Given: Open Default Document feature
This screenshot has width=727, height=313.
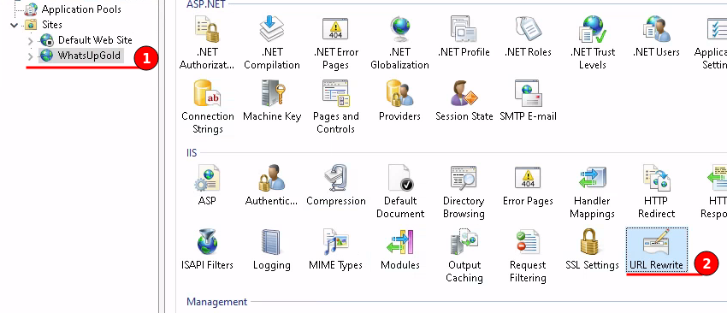Looking at the screenshot, I should [399, 192].
